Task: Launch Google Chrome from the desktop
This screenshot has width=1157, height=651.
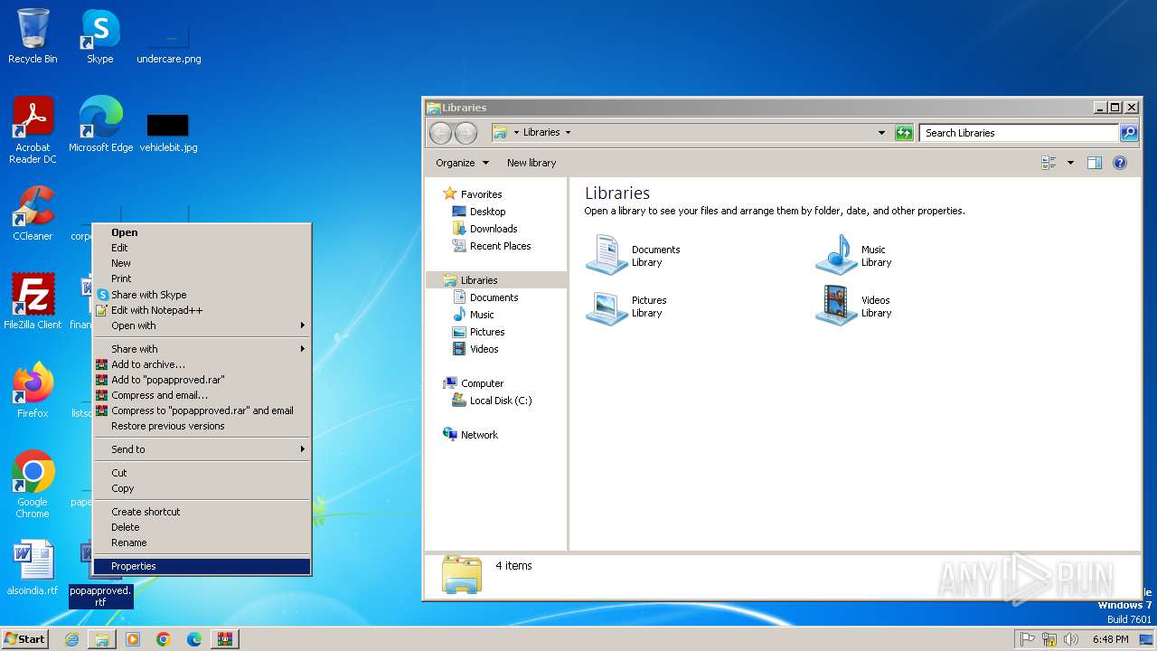Action: click(x=33, y=484)
